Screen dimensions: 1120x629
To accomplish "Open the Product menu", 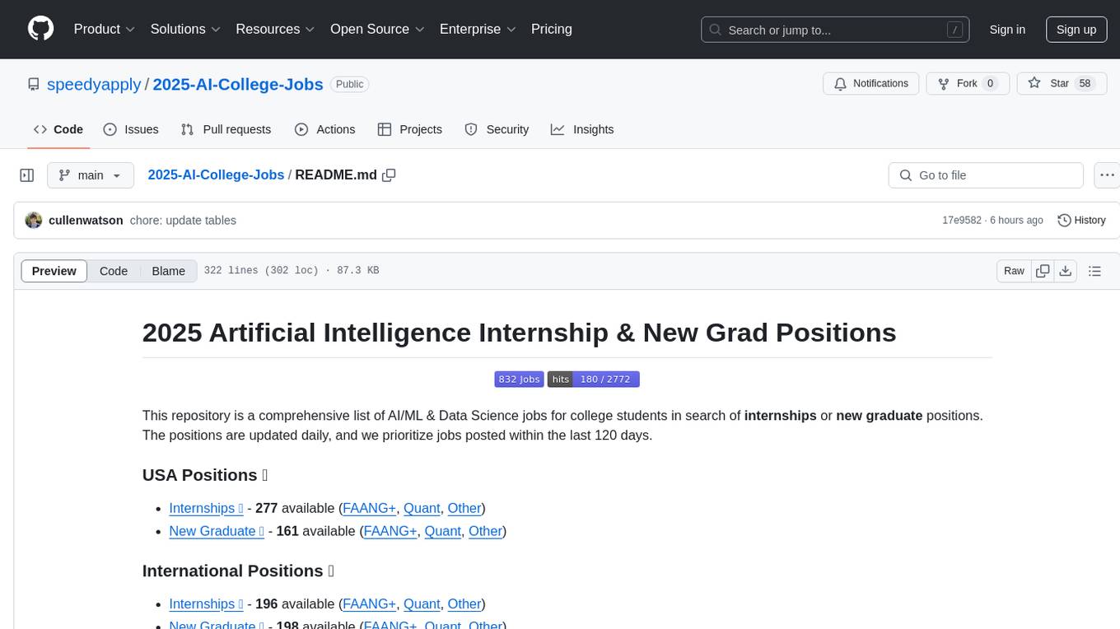I will pos(105,29).
